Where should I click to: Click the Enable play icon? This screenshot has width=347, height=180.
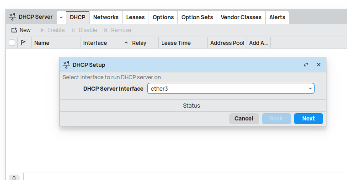[x=42, y=30]
